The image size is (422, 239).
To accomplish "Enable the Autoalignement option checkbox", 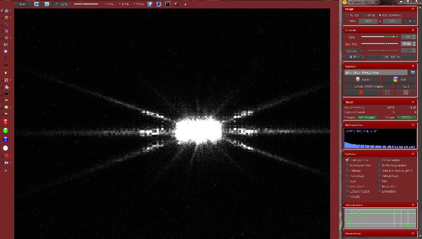I will click(347, 165).
